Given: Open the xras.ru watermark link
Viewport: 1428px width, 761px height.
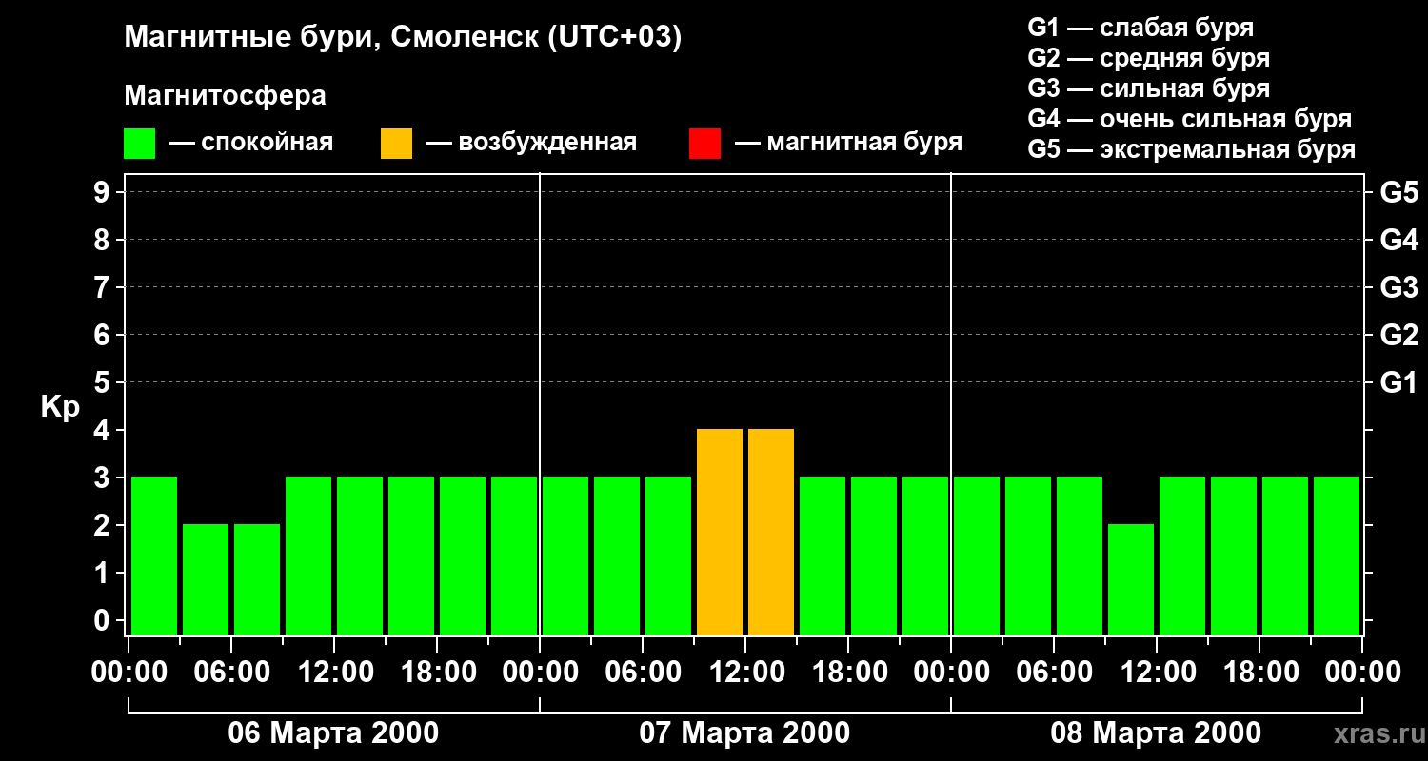Looking at the screenshot, I should pyautogui.click(x=1373, y=733).
